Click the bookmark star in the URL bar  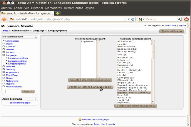tap(125, 19)
